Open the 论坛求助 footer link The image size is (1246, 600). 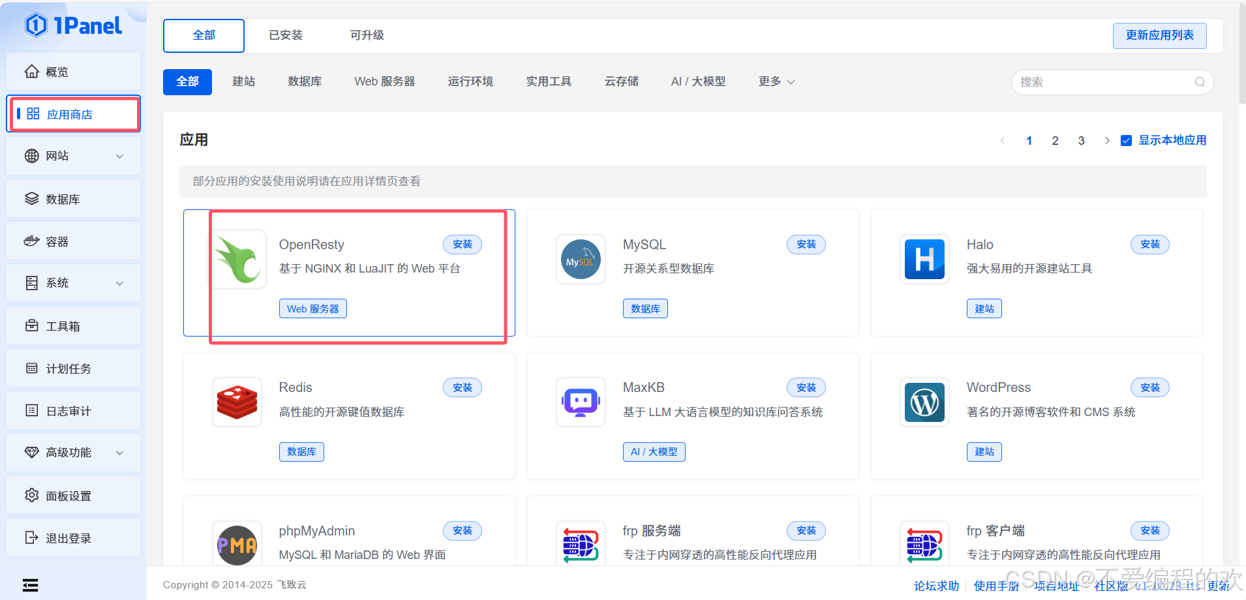[x=936, y=586]
